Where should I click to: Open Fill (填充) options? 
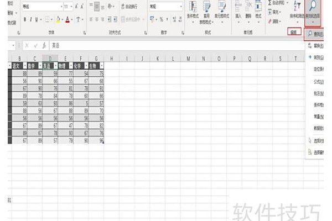coord(274,12)
